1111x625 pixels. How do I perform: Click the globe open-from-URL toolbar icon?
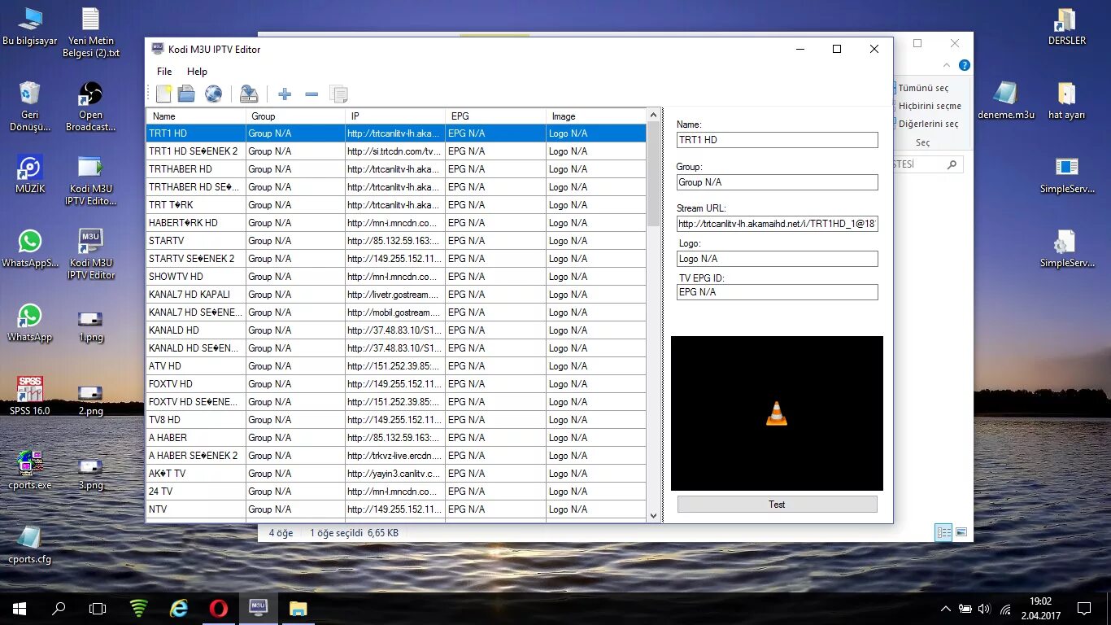point(213,94)
